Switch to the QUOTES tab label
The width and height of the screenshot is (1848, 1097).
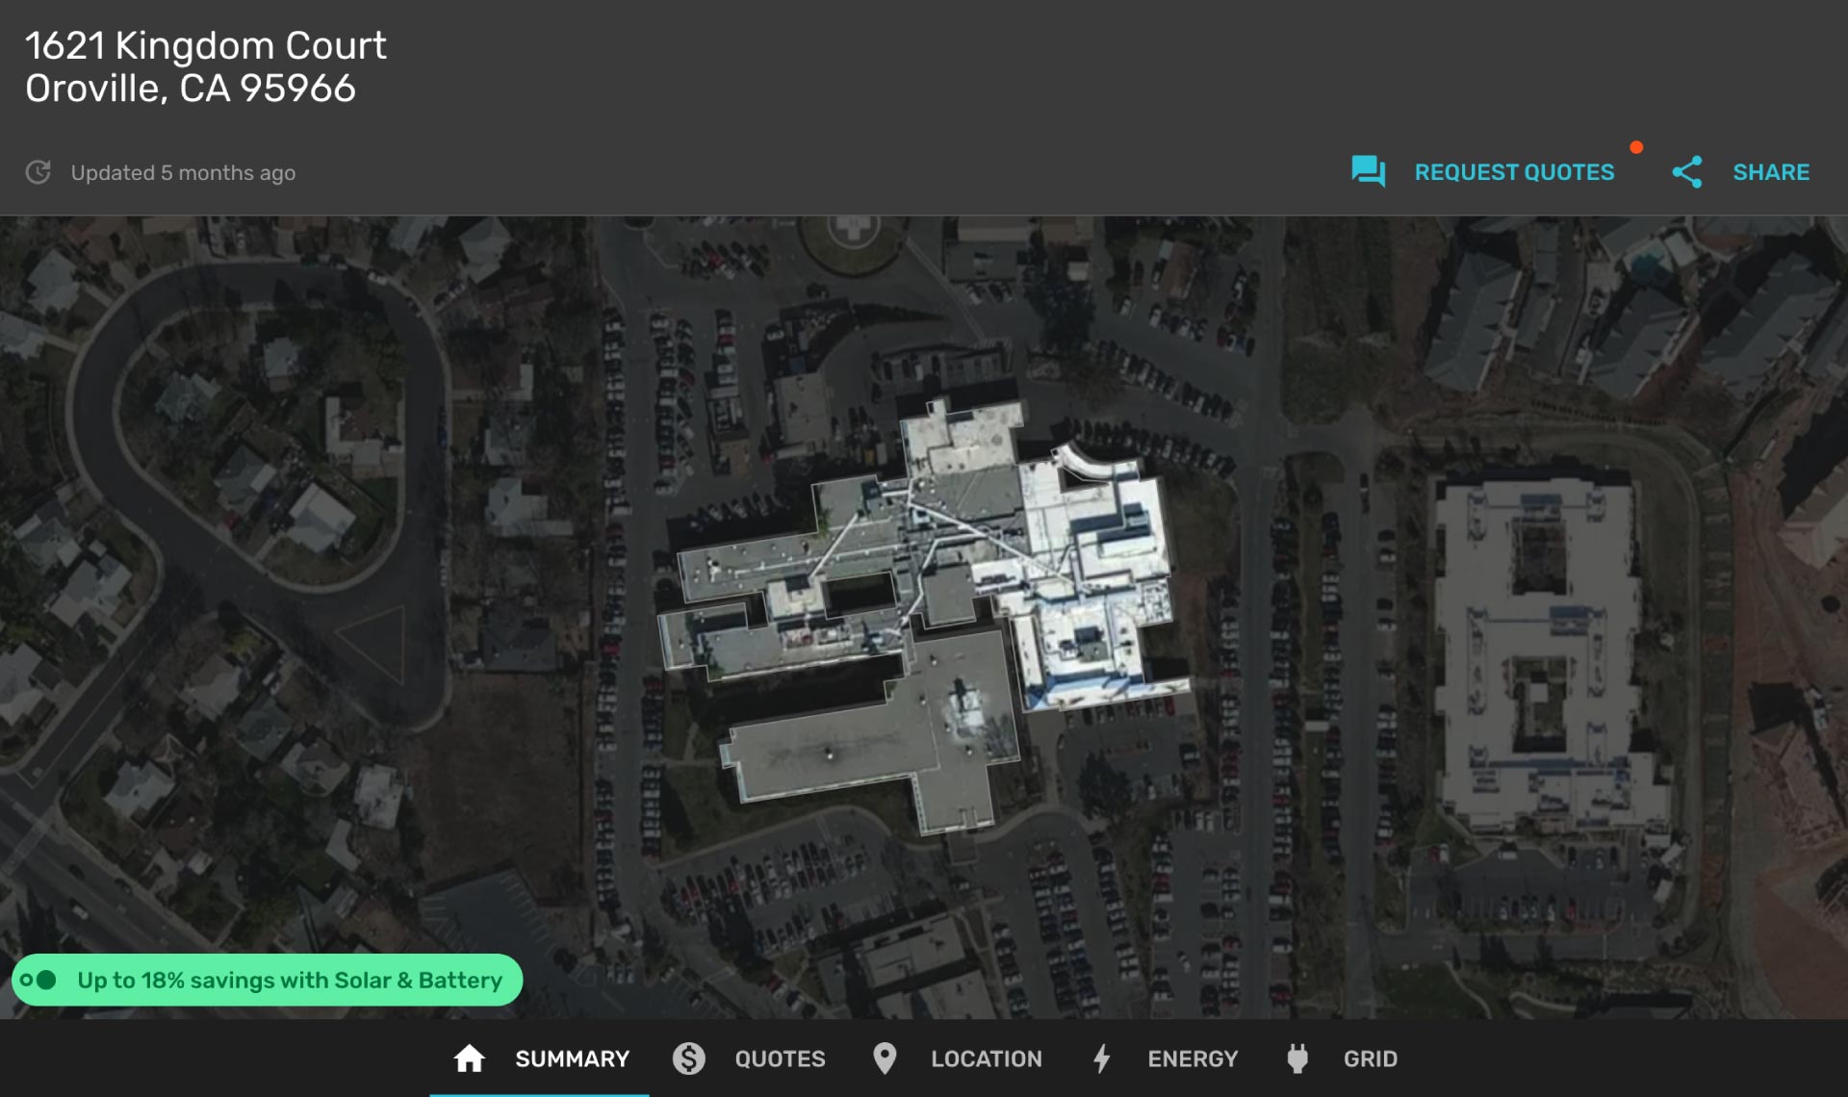point(780,1059)
